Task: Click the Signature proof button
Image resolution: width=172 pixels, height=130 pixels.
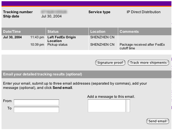Action: click(x=110, y=63)
